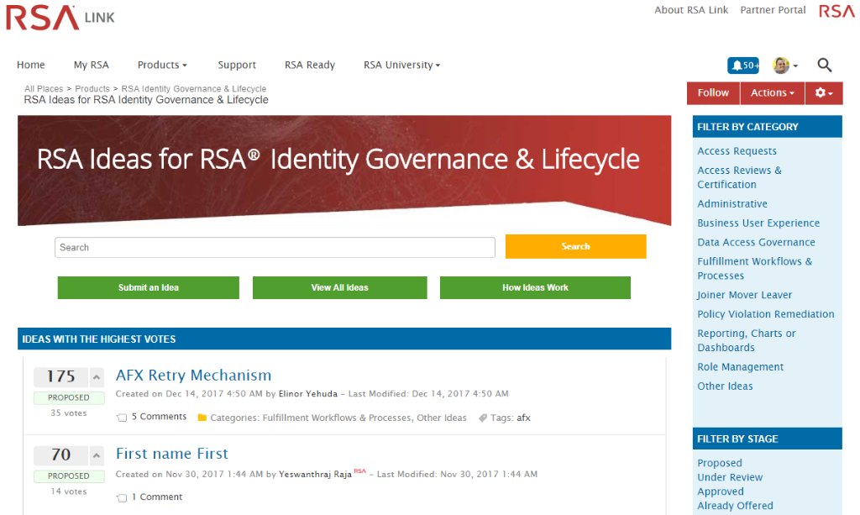
Task: Filter by Data Access Governance
Action: click(x=756, y=242)
